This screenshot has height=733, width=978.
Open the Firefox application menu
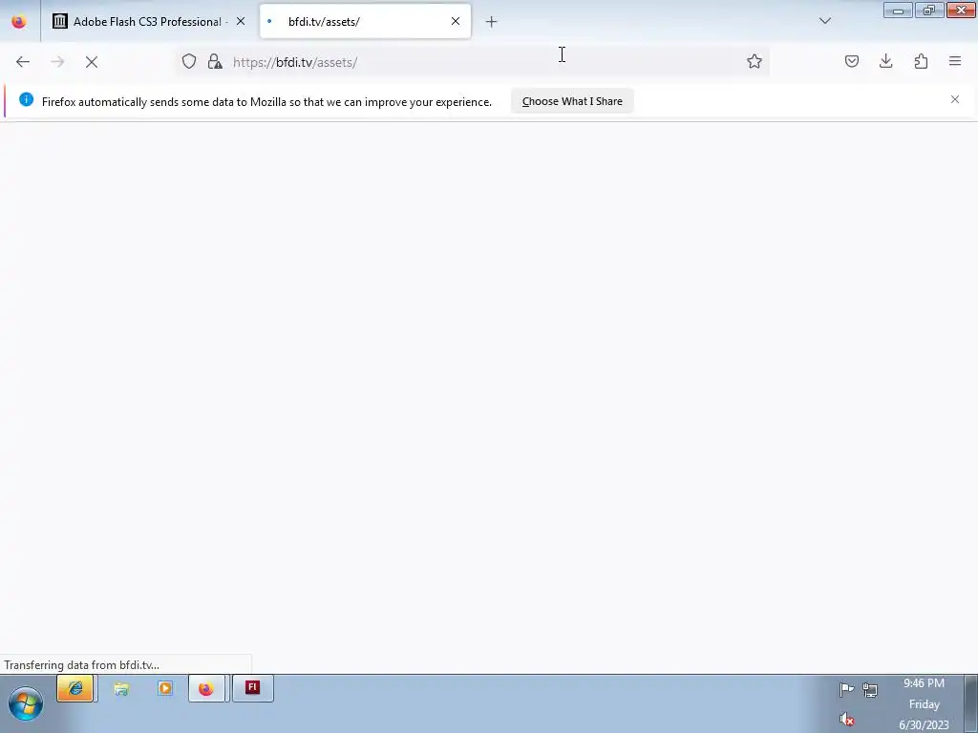tap(955, 61)
